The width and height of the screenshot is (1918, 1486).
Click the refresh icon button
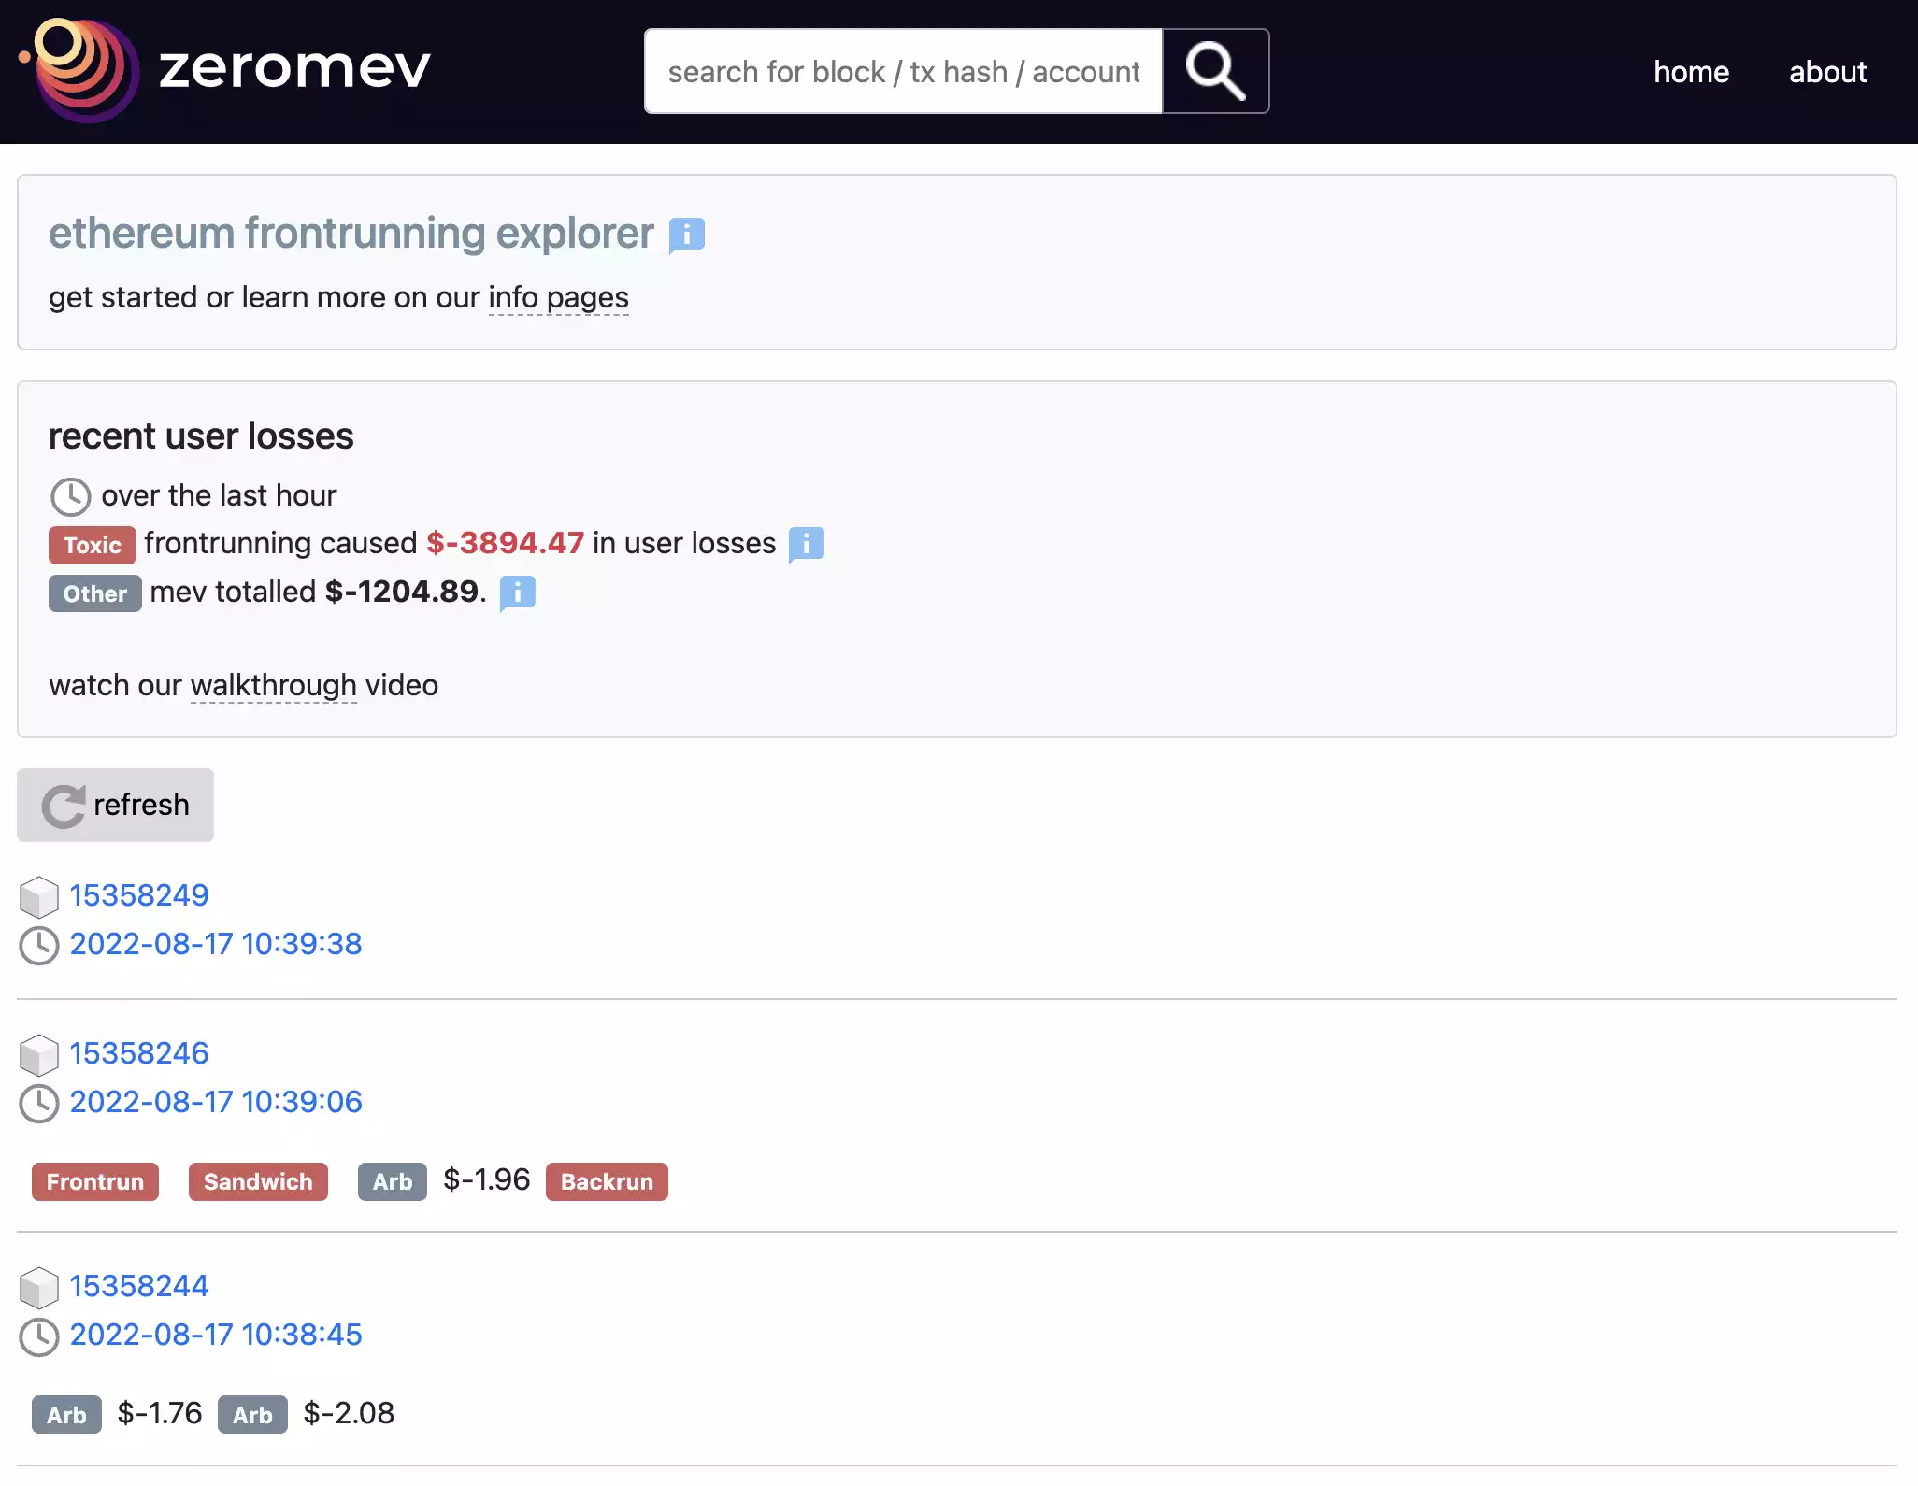[x=61, y=805]
